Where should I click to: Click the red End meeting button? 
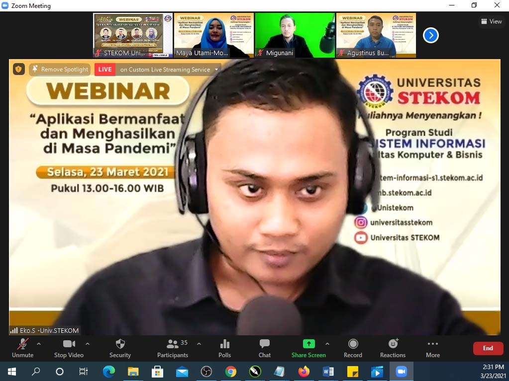(488, 348)
